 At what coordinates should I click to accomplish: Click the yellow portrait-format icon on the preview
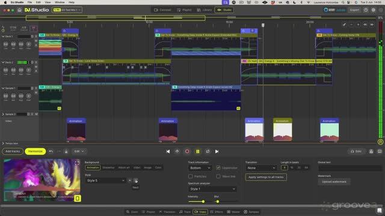click(78, 199)
